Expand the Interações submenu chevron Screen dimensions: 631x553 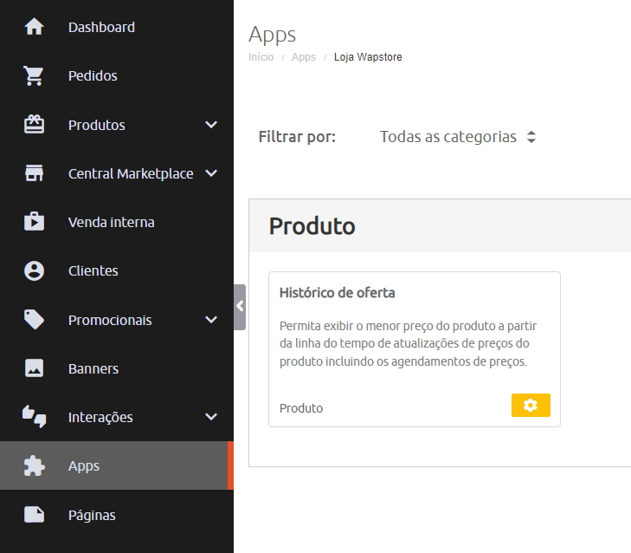click(211, 416)
